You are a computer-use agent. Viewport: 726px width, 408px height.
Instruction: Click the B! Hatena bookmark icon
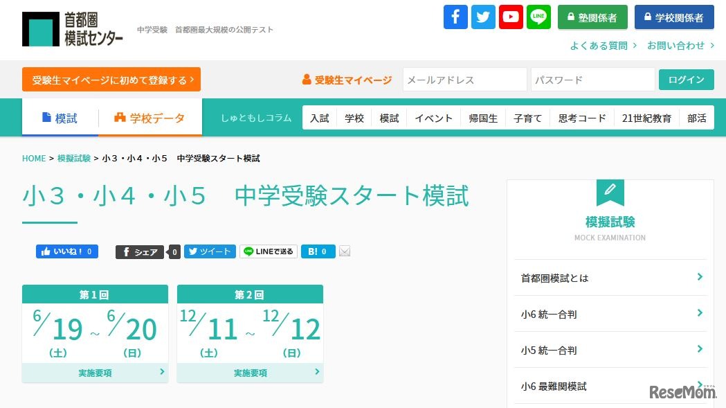click(318, 251)
